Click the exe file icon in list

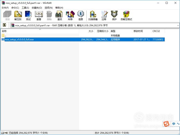tap(3, 40)
